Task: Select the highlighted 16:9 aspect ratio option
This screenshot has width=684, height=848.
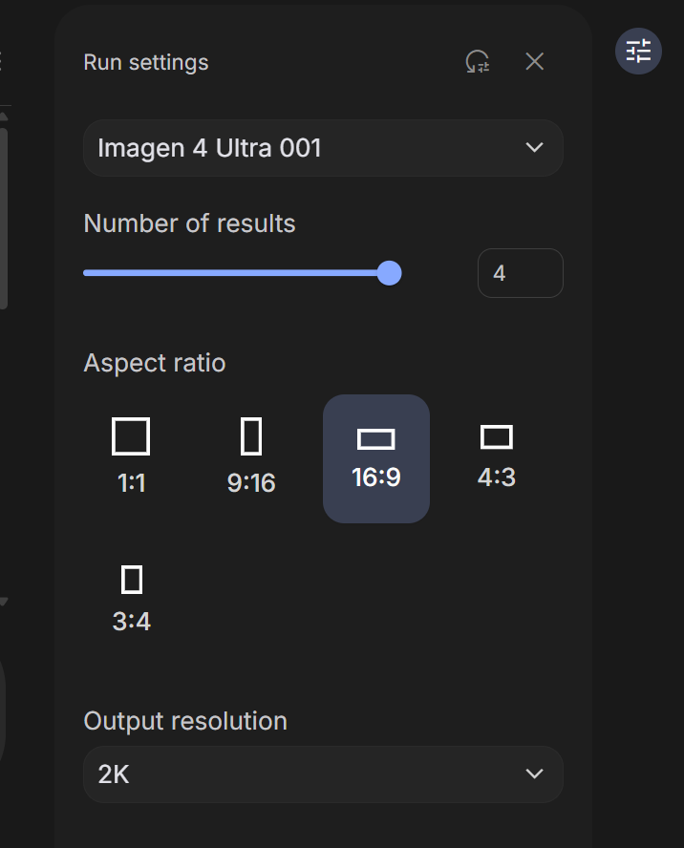Action: click(x=376, y=458)
